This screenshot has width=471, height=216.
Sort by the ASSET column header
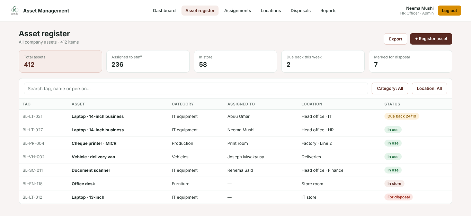pos(78,104)
